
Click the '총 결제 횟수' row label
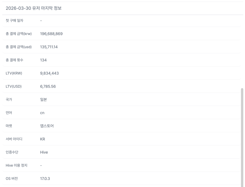[15, 60]
